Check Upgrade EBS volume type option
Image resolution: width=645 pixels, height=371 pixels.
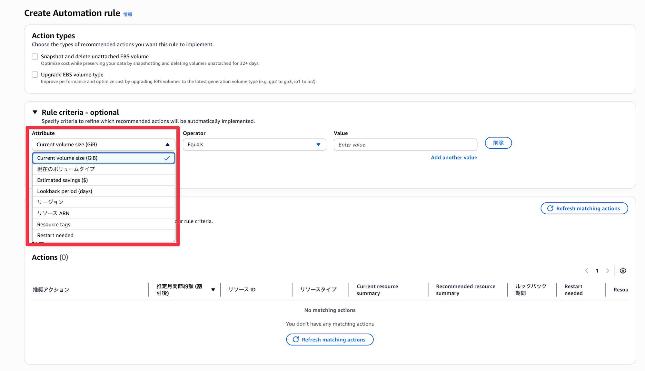tap(35, 75)
